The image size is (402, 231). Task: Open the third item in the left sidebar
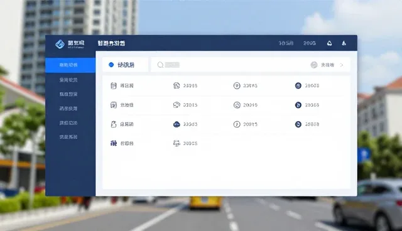tap(68, 94)
